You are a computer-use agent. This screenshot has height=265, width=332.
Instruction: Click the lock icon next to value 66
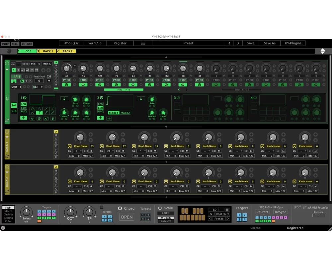point(74,76)
